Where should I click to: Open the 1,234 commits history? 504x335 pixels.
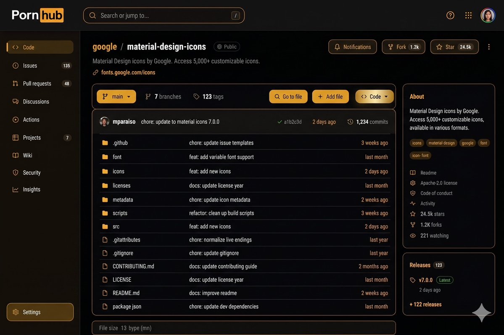(372, 122)
